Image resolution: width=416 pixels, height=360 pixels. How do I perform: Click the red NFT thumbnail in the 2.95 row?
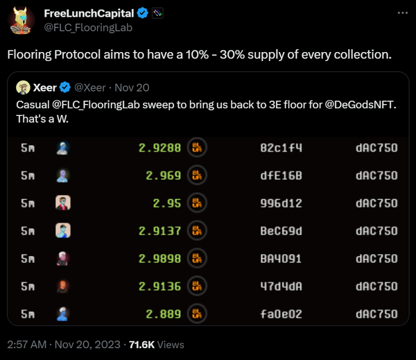[x=63, y=203]
